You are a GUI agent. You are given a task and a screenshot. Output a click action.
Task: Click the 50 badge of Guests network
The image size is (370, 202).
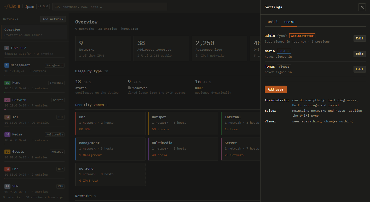click(x=7, y=152)
